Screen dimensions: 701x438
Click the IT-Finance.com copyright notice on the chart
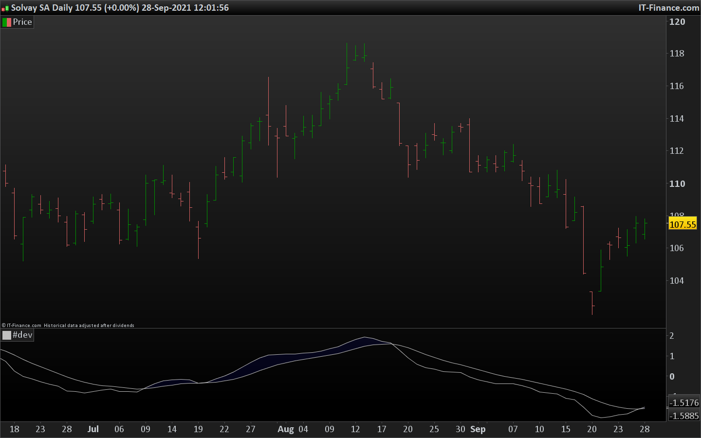coord(68,326)
